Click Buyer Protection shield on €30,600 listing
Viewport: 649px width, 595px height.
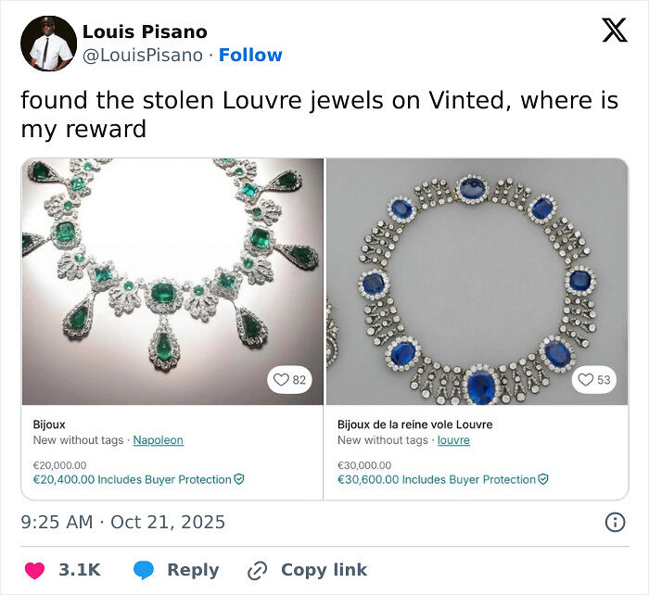click(x=543, y=480)
